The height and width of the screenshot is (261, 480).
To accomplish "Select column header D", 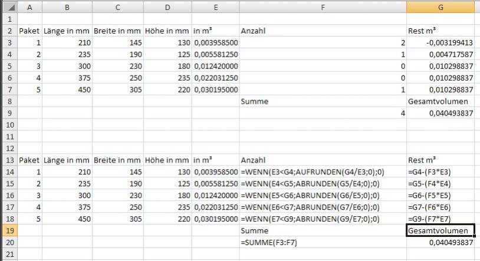I will [x=167, y=6].
